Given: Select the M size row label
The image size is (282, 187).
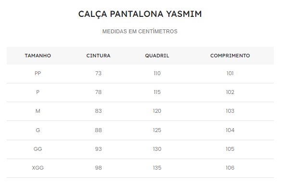Looking at the screenshot, I should point(38,111).
